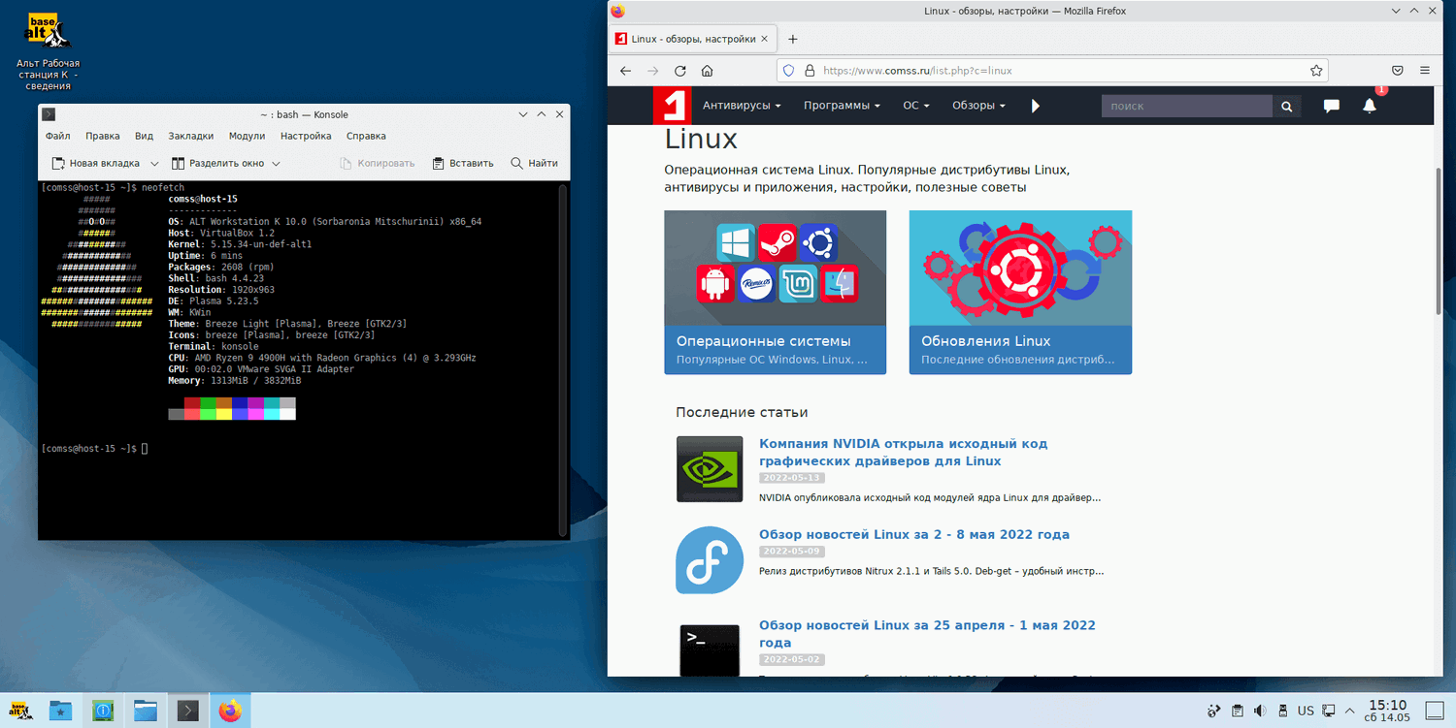Click the Konsole terminal scrollbar
Image resolution: width=1456 pixels, height=728 pixels.
(562, 359)
